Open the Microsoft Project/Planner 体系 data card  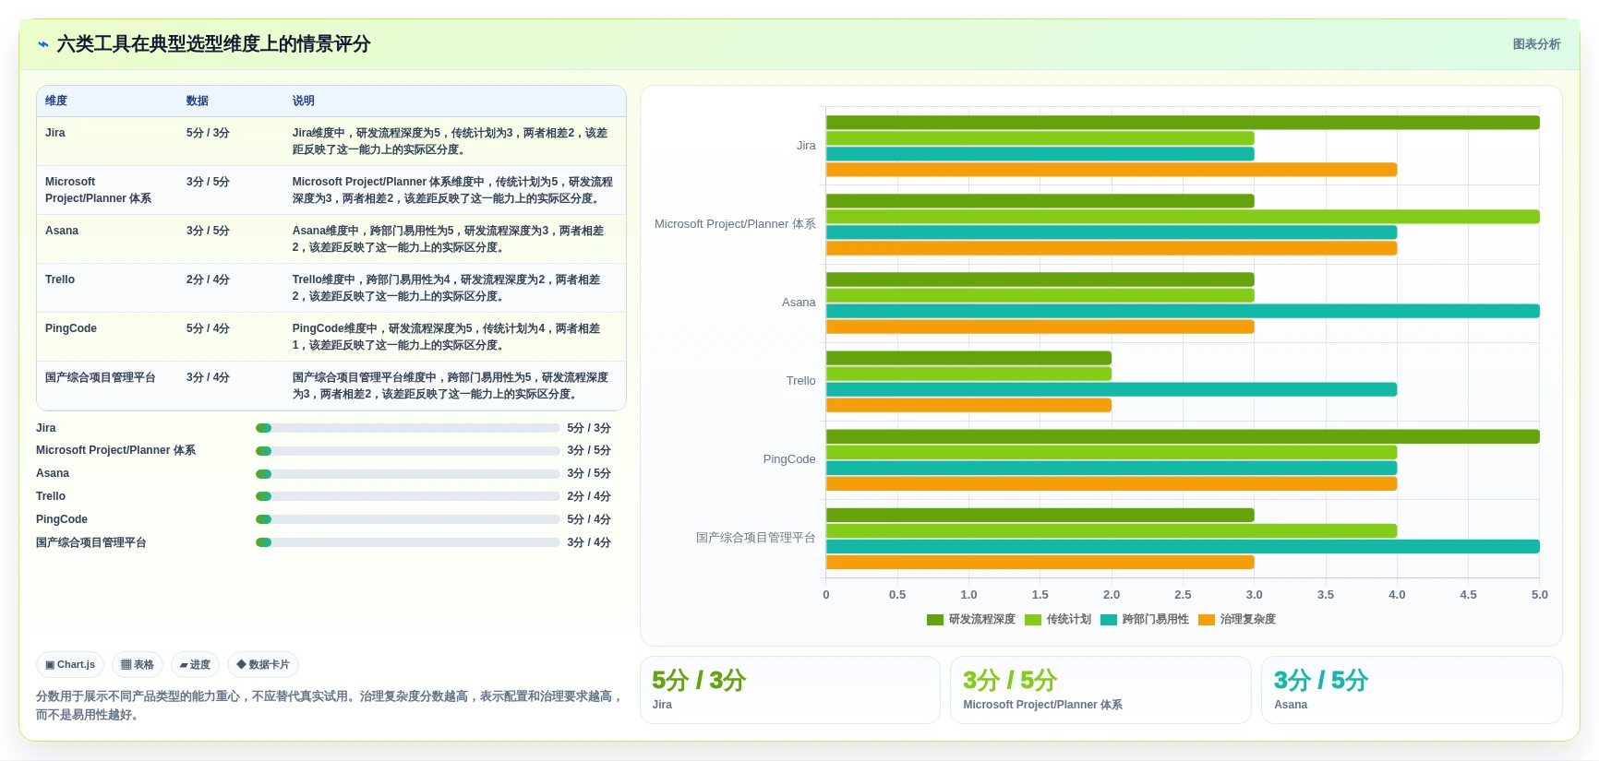click(1100, 690)
